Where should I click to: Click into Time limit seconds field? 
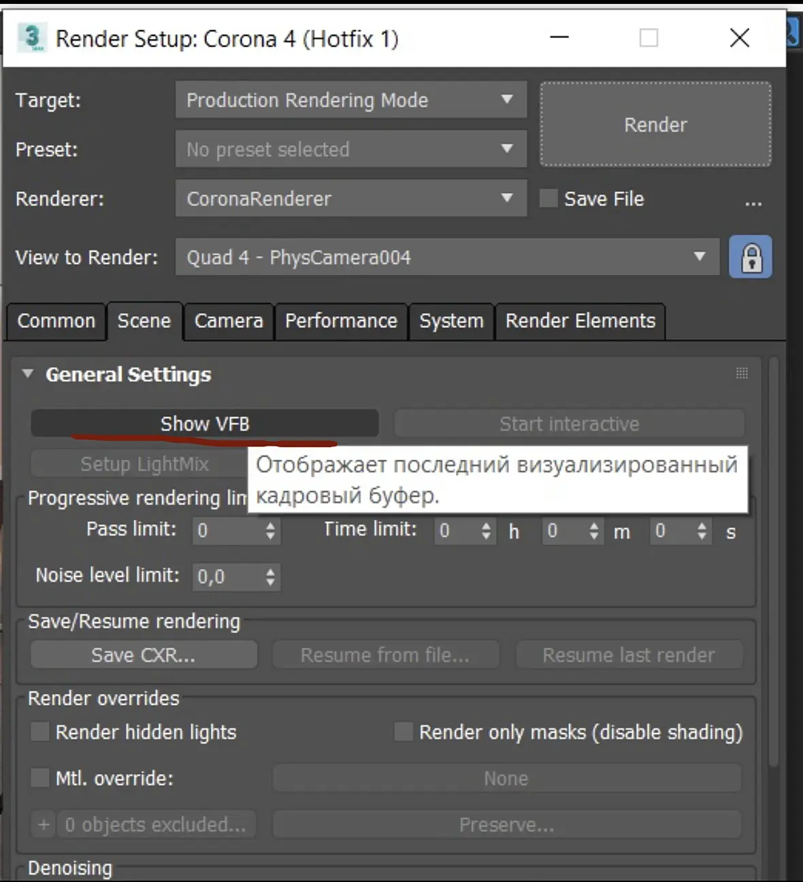click(673, 530)
